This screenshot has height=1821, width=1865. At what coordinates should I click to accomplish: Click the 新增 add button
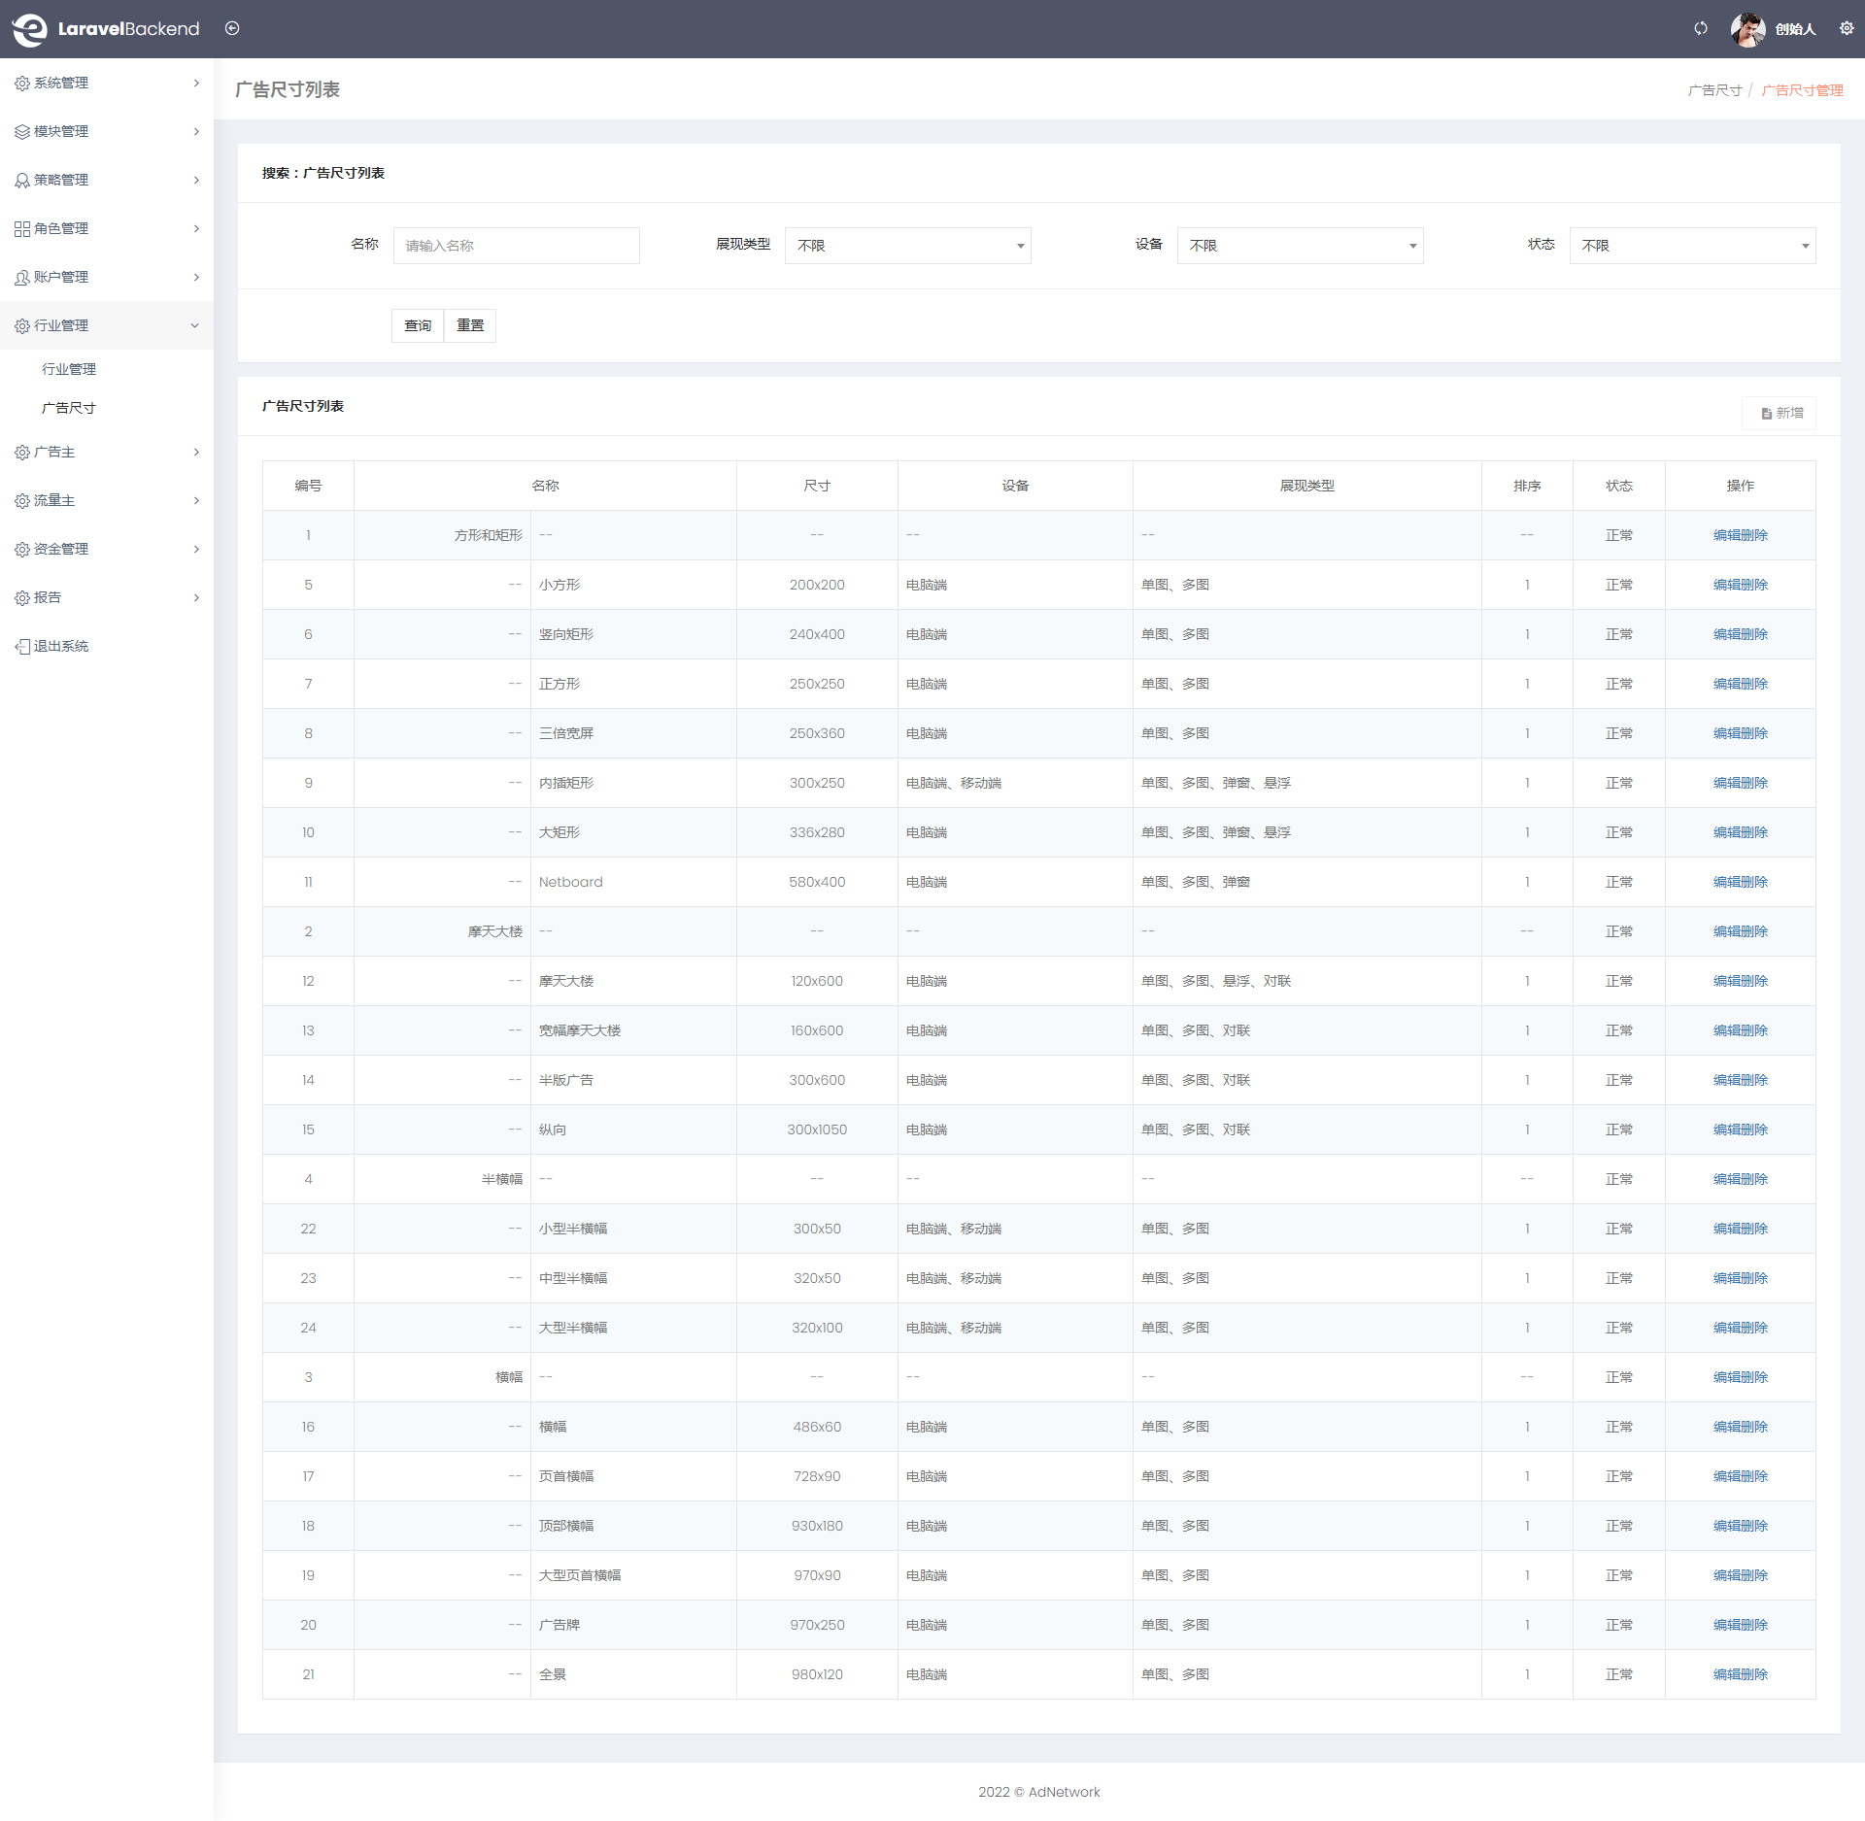click(x=1780, y=413)
